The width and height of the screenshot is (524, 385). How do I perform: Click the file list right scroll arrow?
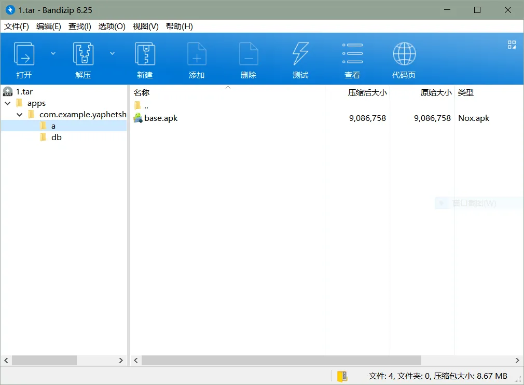517,360
